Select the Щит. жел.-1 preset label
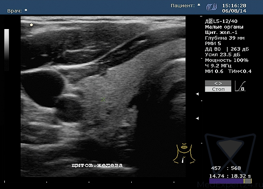Image resolution: width=263 pixels, height=189 pixels. (221, 32)
